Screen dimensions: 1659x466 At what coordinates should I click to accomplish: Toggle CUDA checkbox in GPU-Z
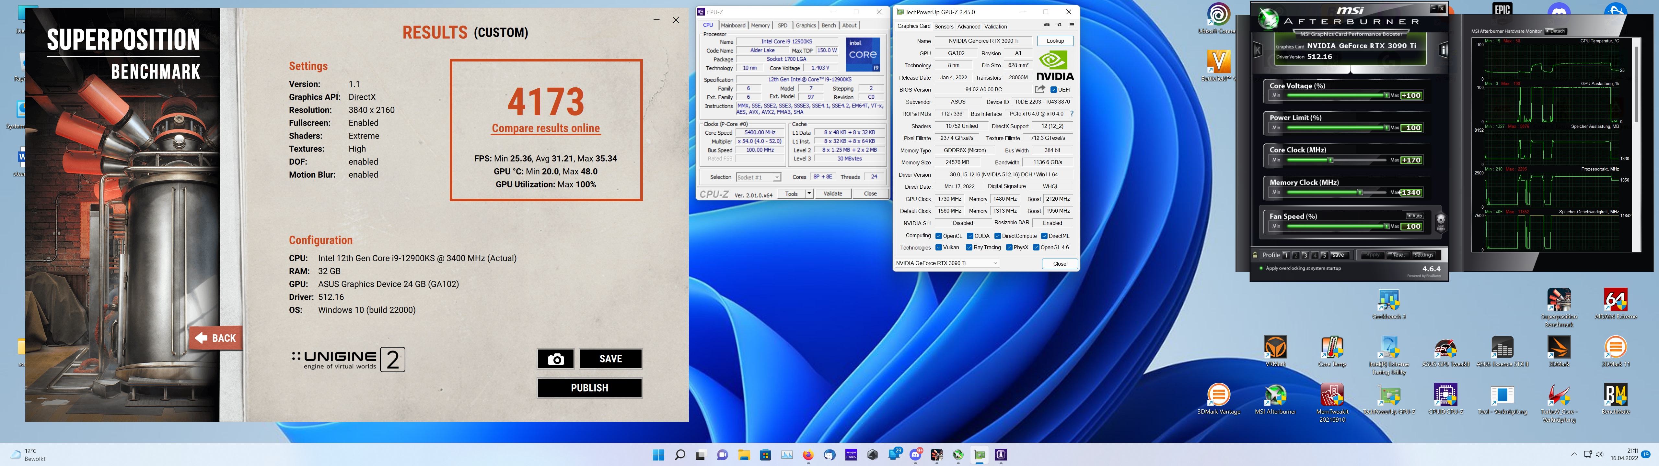[970, 236]
